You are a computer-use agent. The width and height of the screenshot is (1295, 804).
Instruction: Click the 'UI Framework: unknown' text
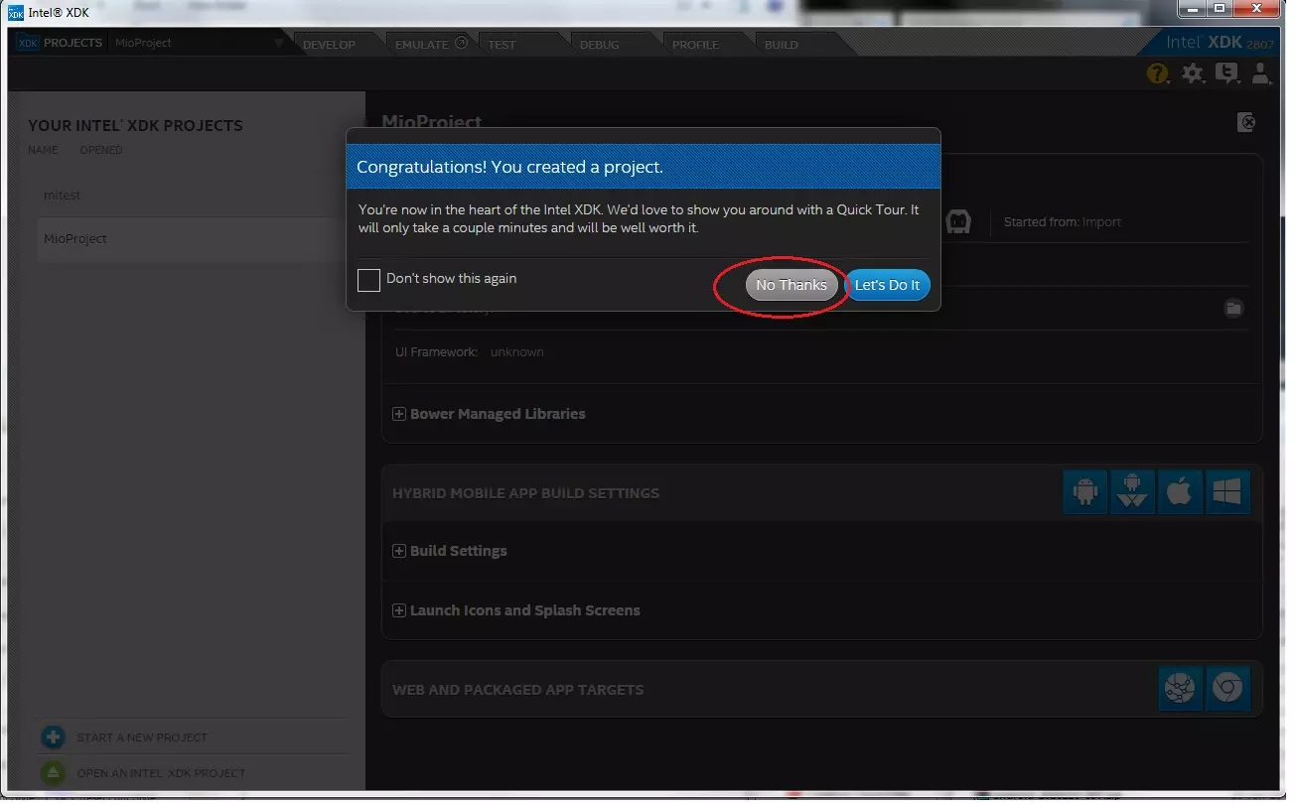coord(470,352)
